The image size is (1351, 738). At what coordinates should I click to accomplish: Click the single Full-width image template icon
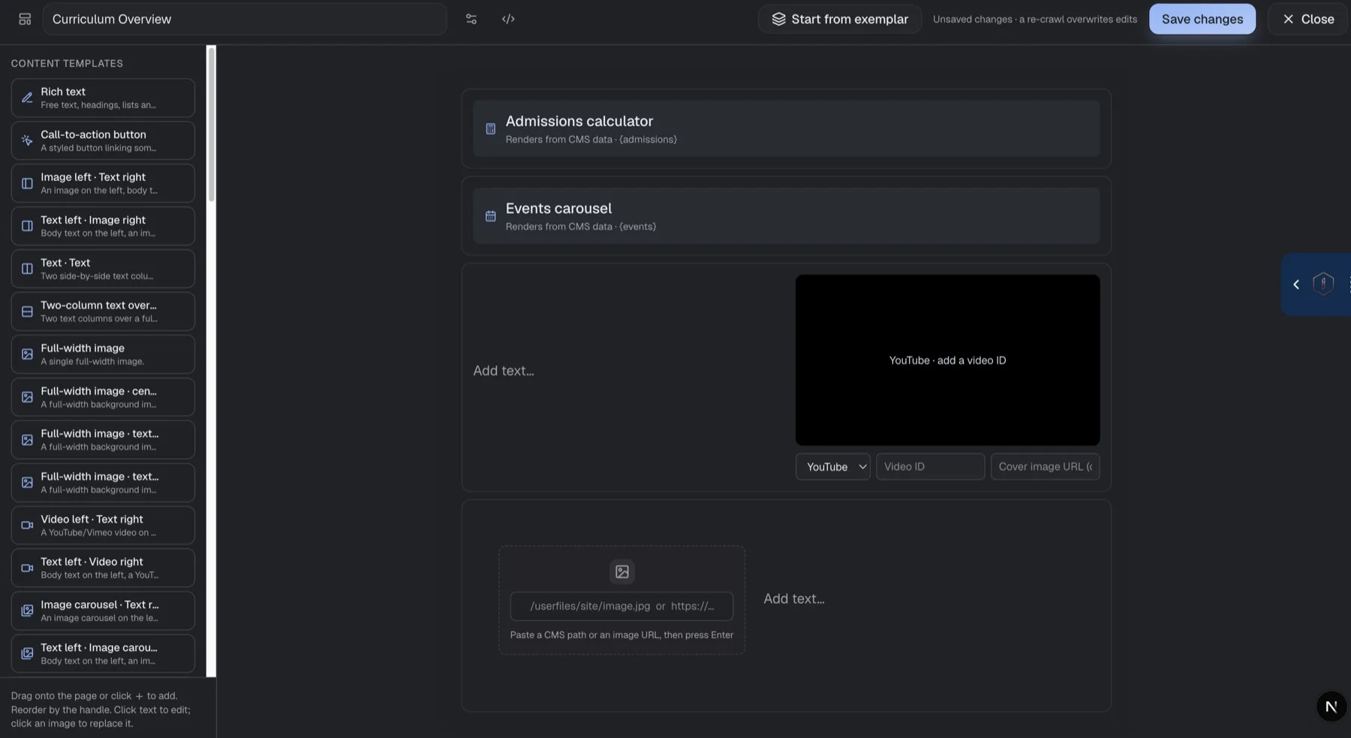pyautogui.click(x=27, y=354)
